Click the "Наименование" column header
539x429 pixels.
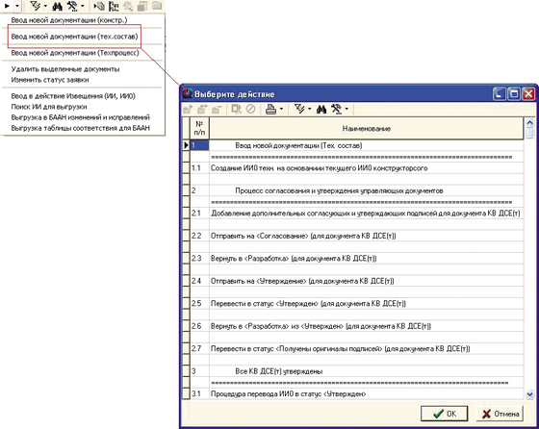pyautogui.click(x=367, y=129)
